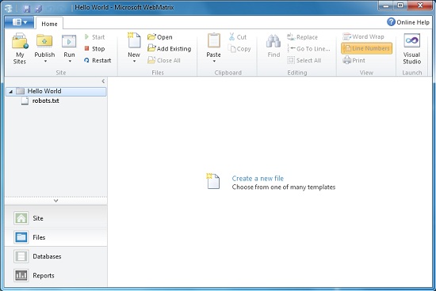Launch Visual Studio from ribbon
The height and width of the screenshot is (291, 436).
[411, 49]
